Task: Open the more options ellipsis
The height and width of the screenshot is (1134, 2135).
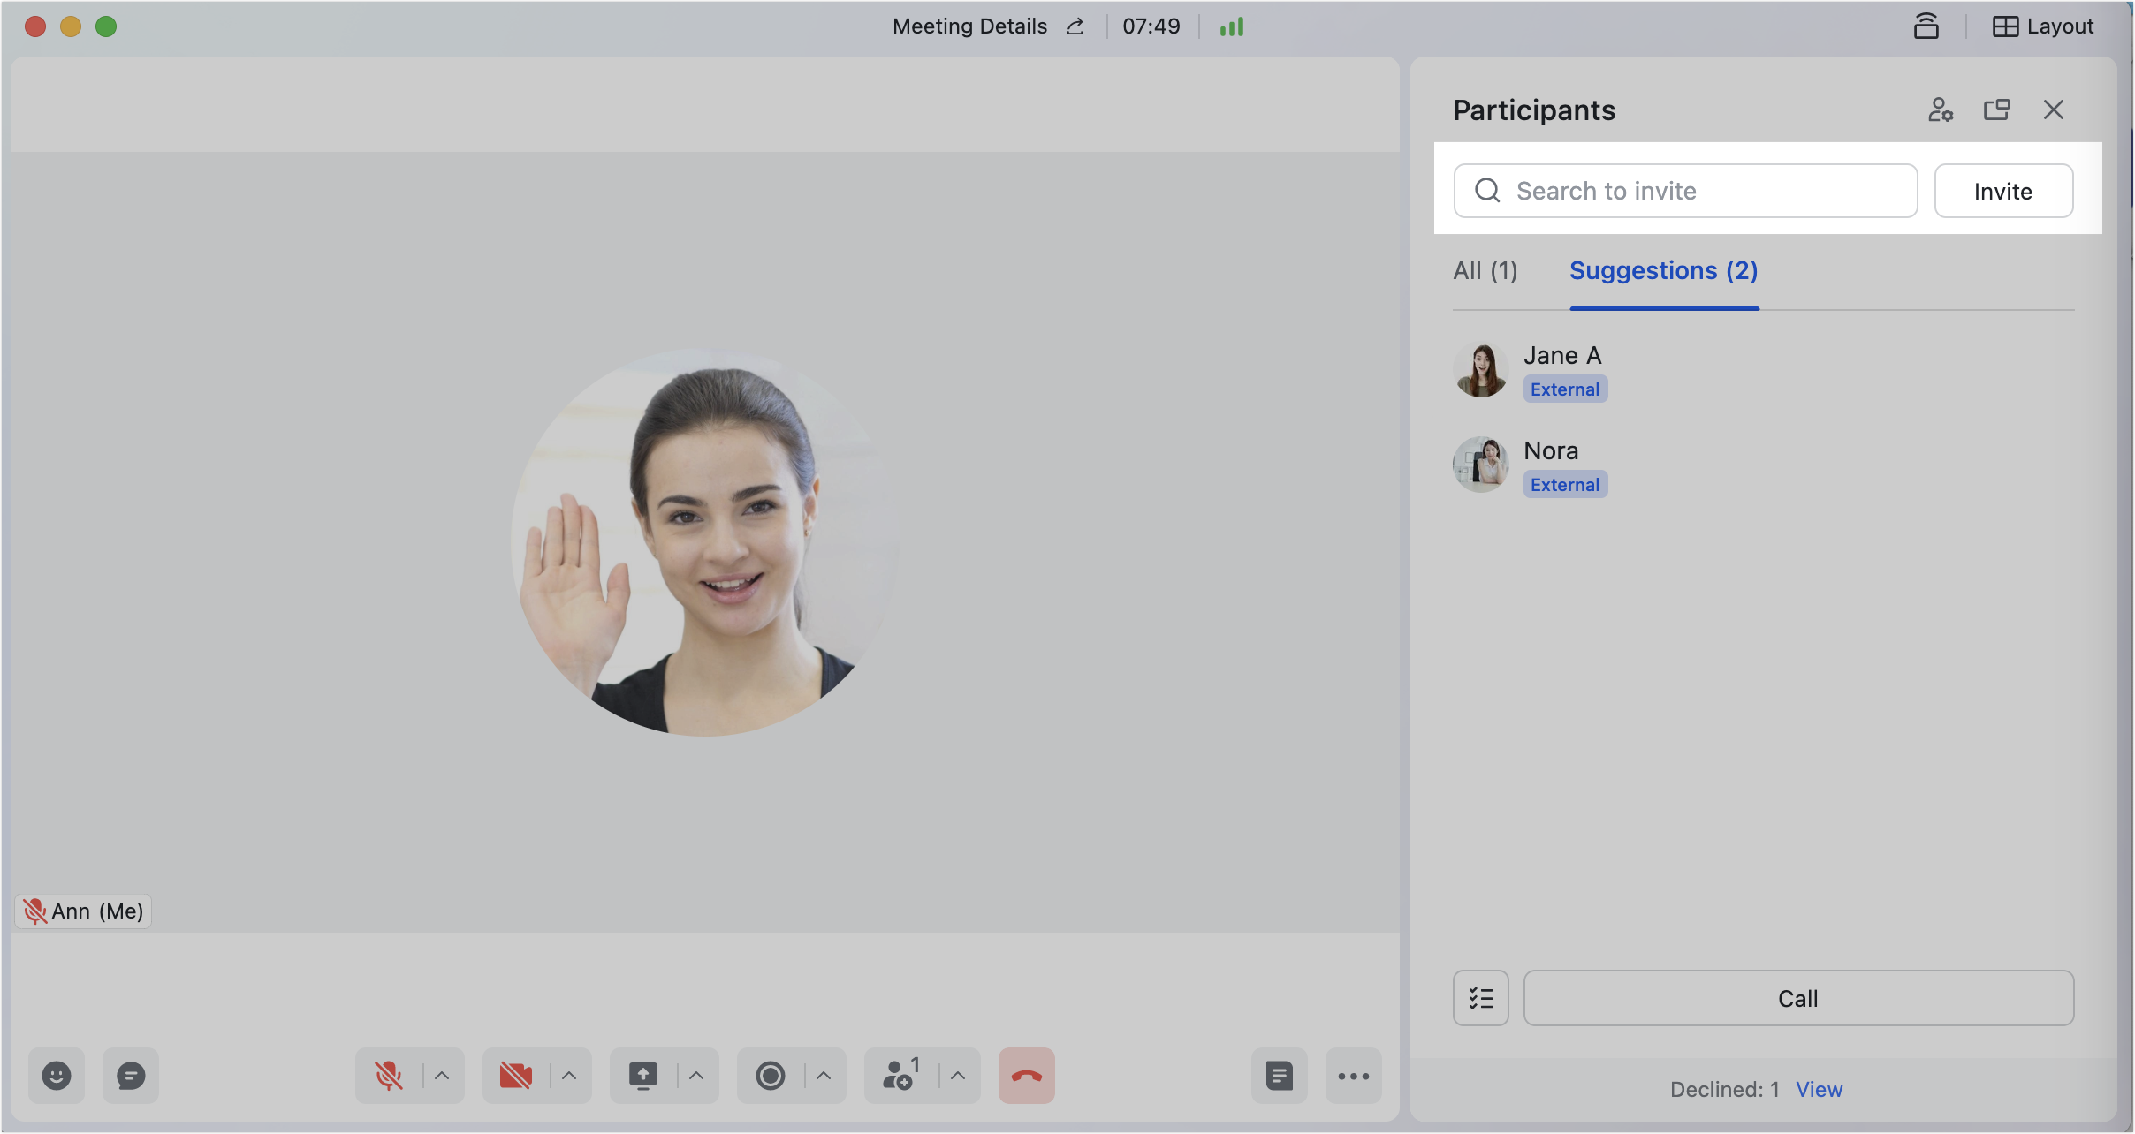Action: pos(1354,1076)
